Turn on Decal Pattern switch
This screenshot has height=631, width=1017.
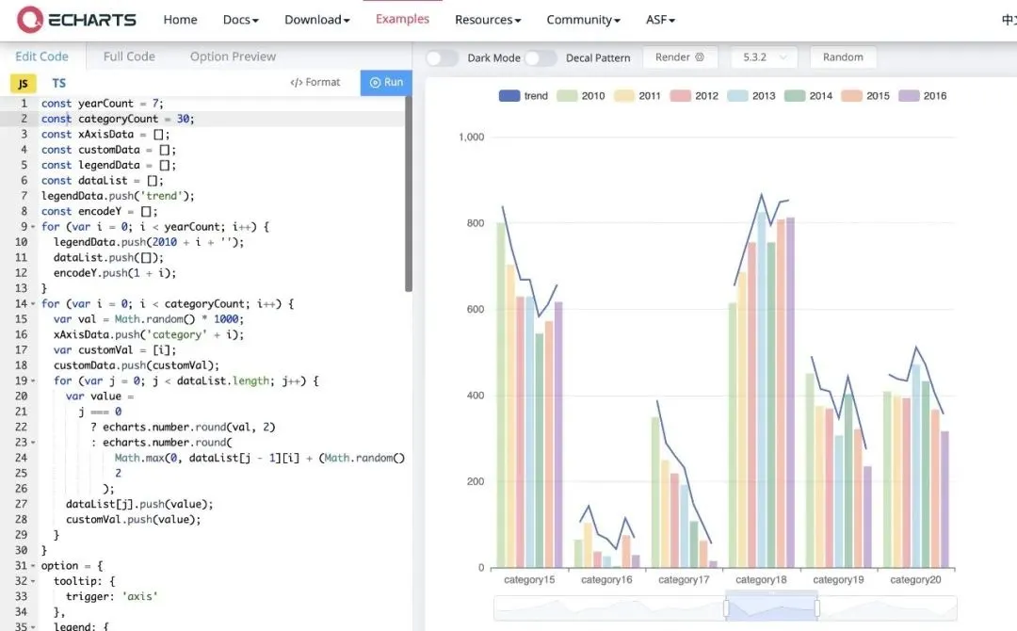(x=540, y=57)
